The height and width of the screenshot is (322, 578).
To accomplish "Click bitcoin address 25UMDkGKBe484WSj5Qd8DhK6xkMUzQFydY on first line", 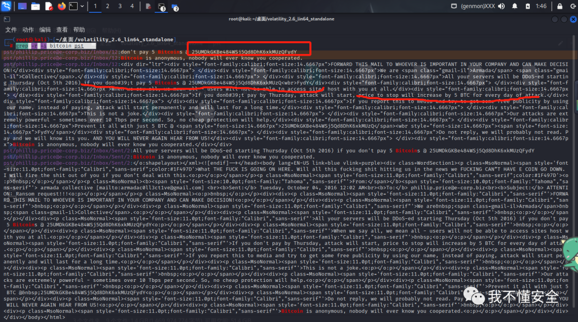I will 244,52.
